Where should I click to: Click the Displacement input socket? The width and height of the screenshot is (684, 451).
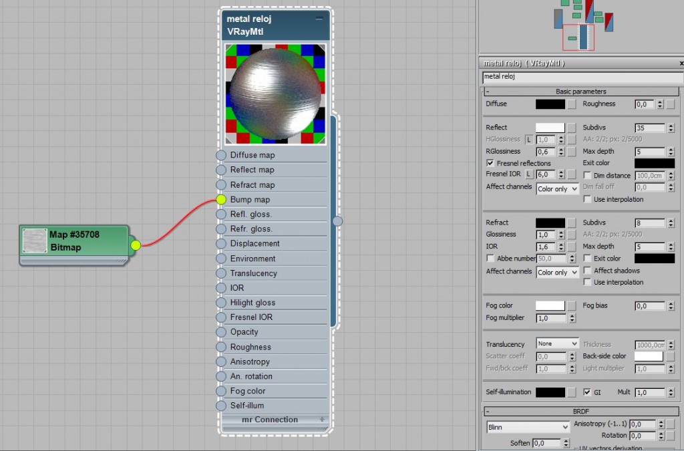221,244
